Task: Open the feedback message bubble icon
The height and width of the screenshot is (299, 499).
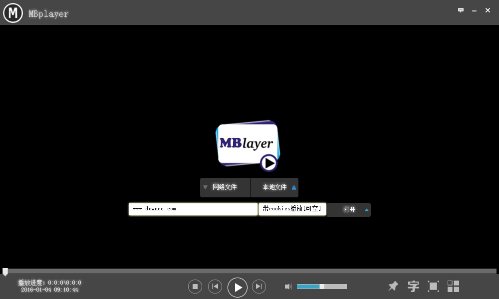Action: pyautogui.click(x=461, y=9)
